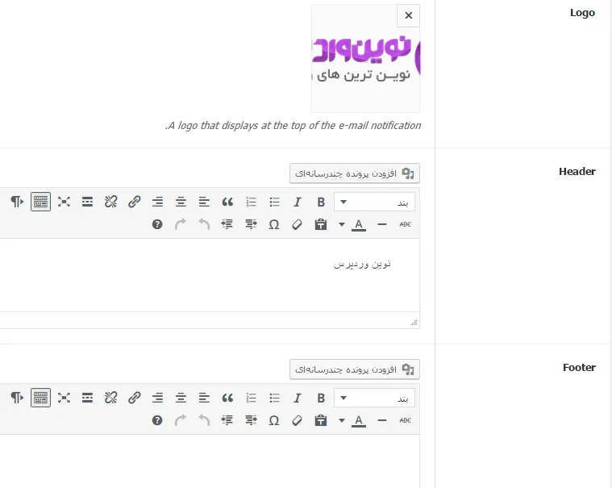
Task: Undo last action in Header editor
Action: click(x=204, y=224)
